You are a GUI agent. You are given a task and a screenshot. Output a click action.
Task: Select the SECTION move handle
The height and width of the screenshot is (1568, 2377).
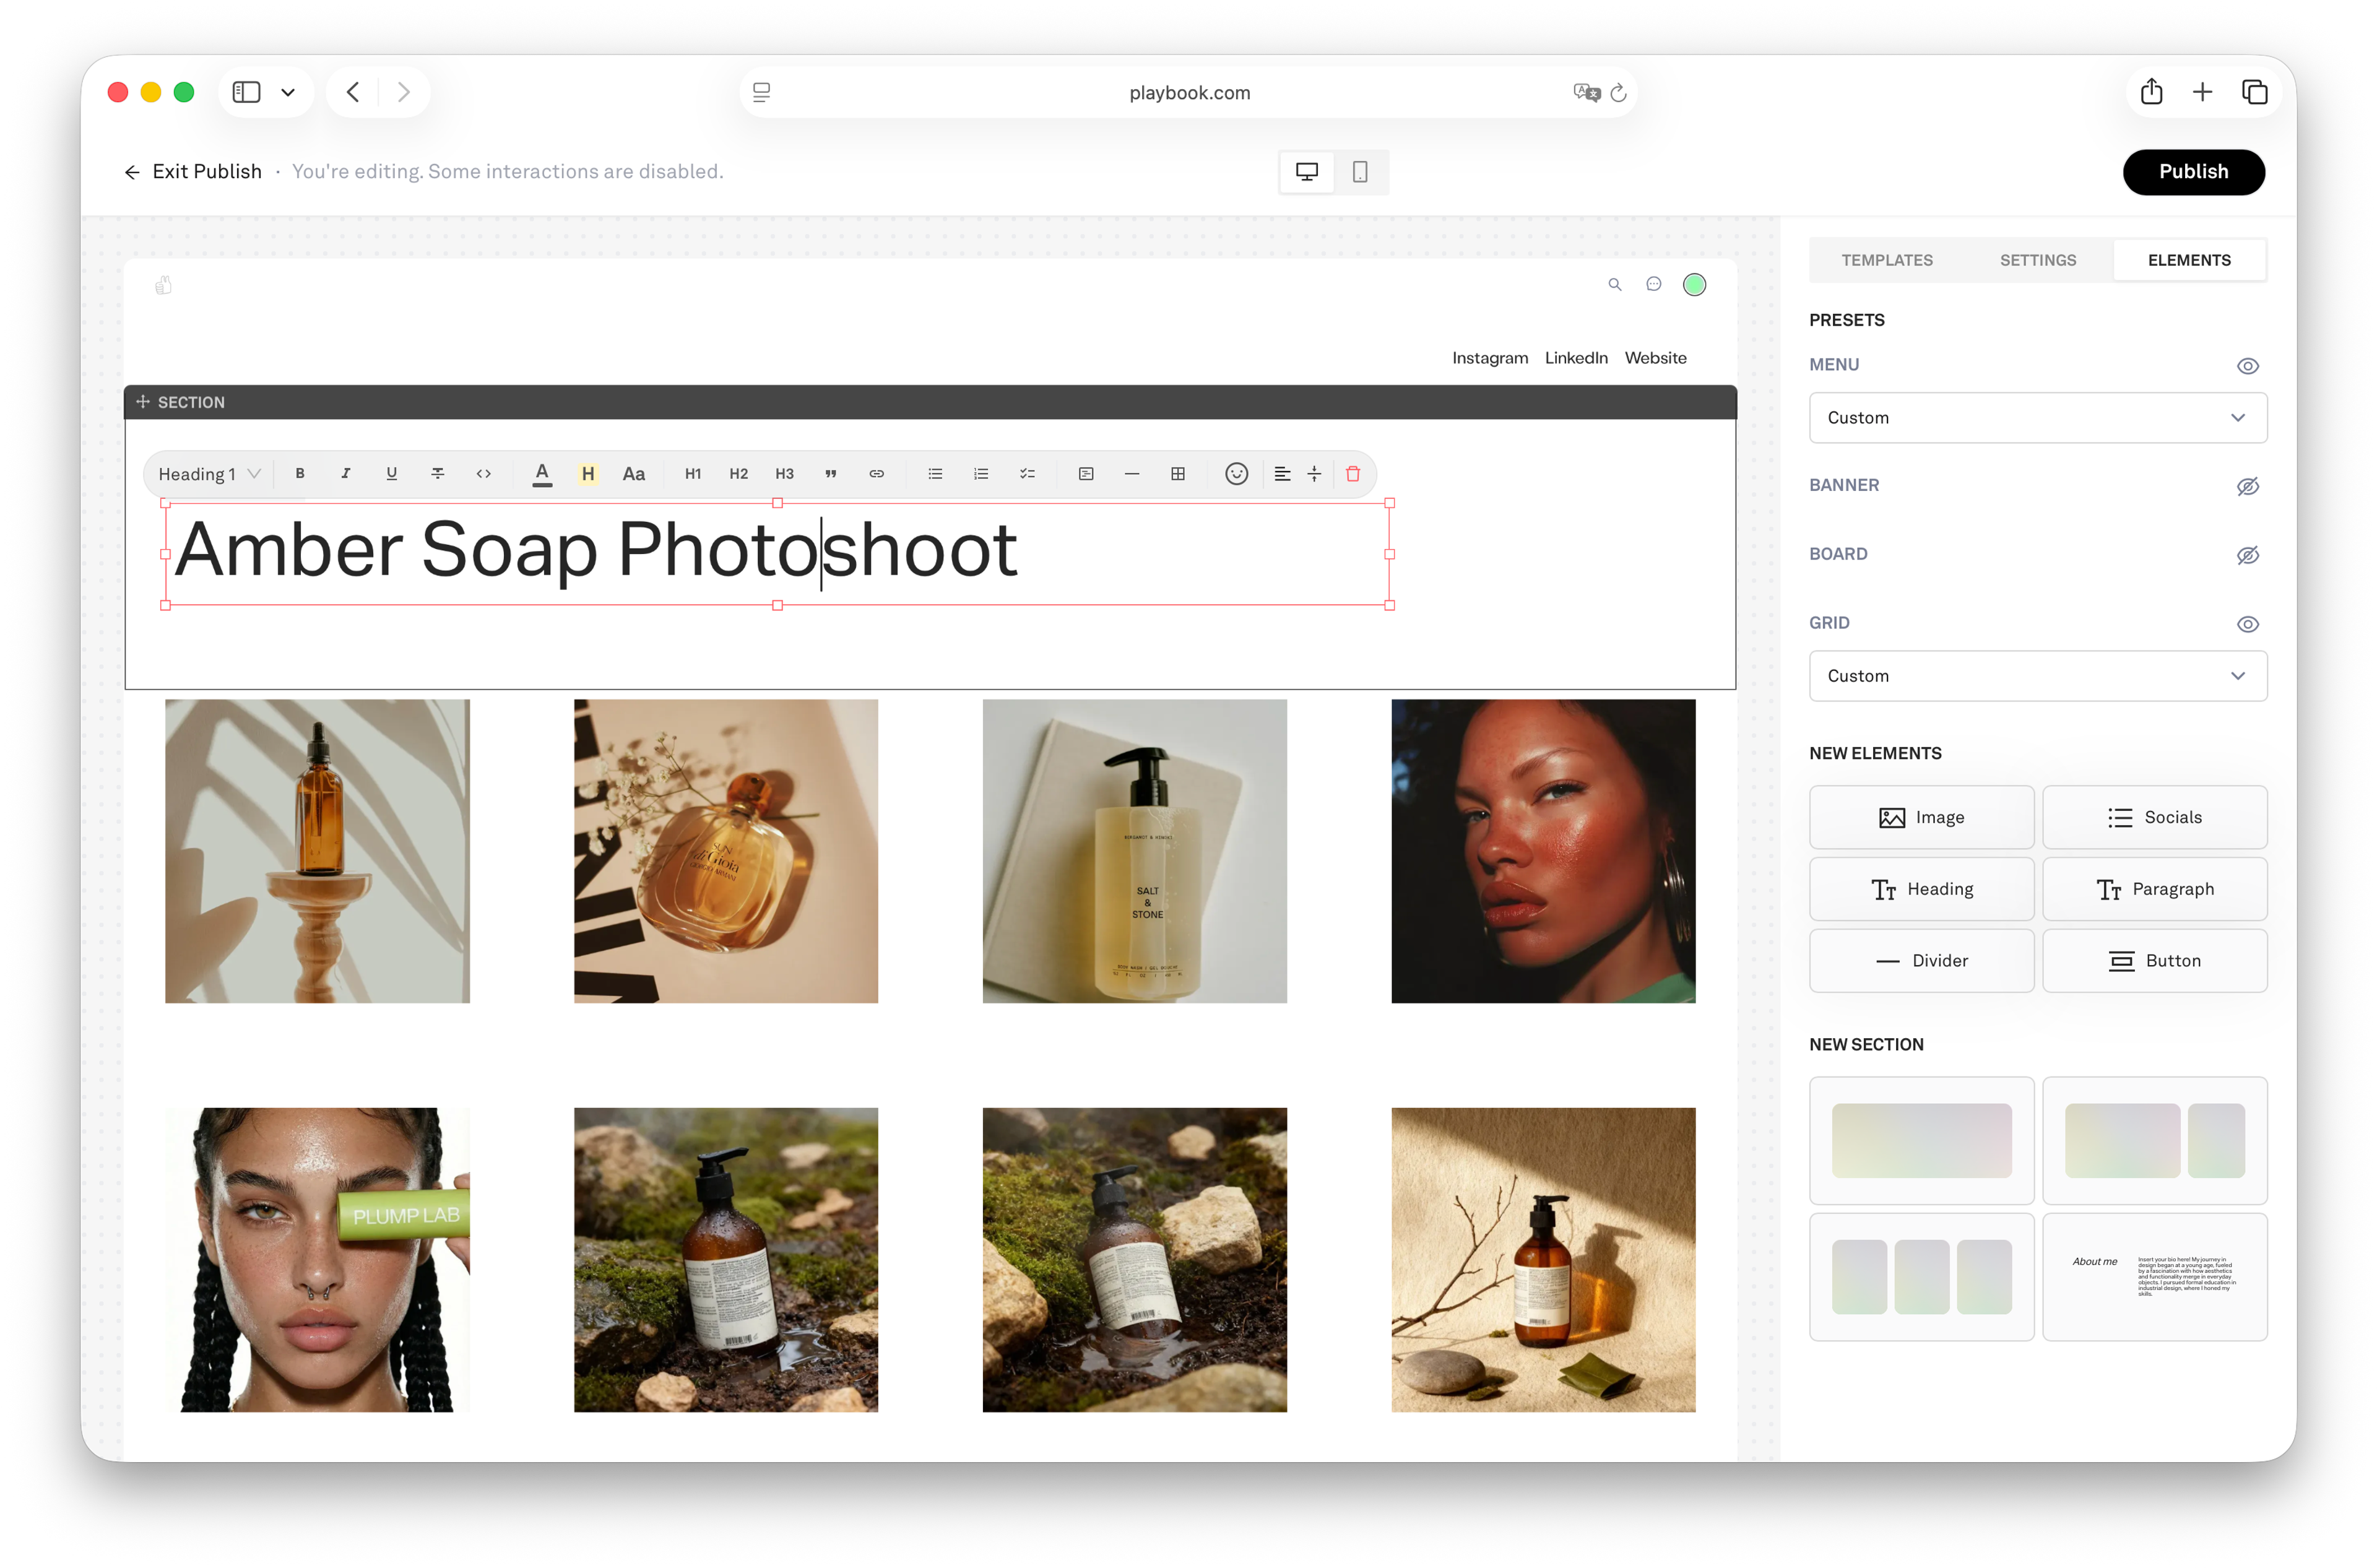(143, 402)
